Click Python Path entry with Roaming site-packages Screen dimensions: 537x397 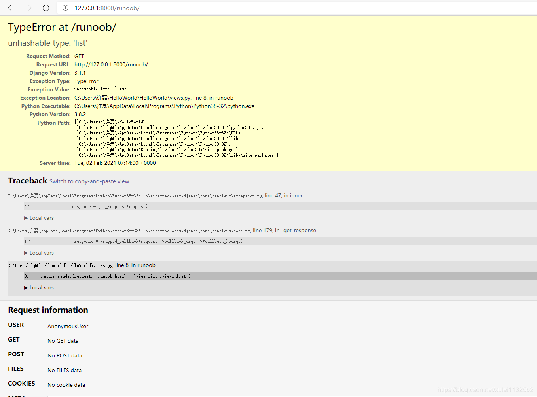click(158, 149)
